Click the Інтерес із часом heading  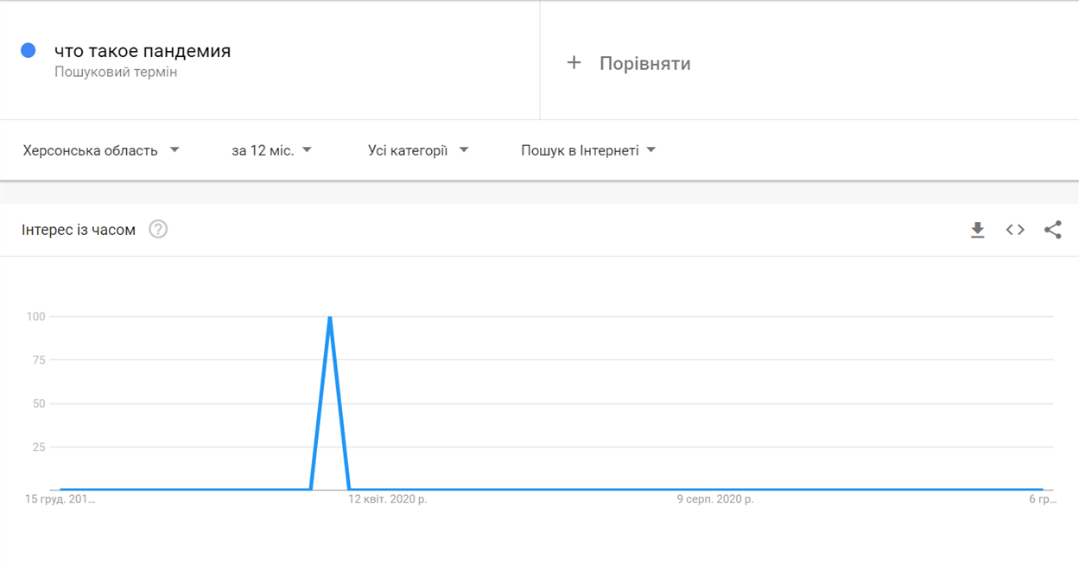tap(79, 230)
